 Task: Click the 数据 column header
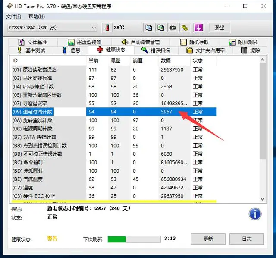tap(174, 60)
